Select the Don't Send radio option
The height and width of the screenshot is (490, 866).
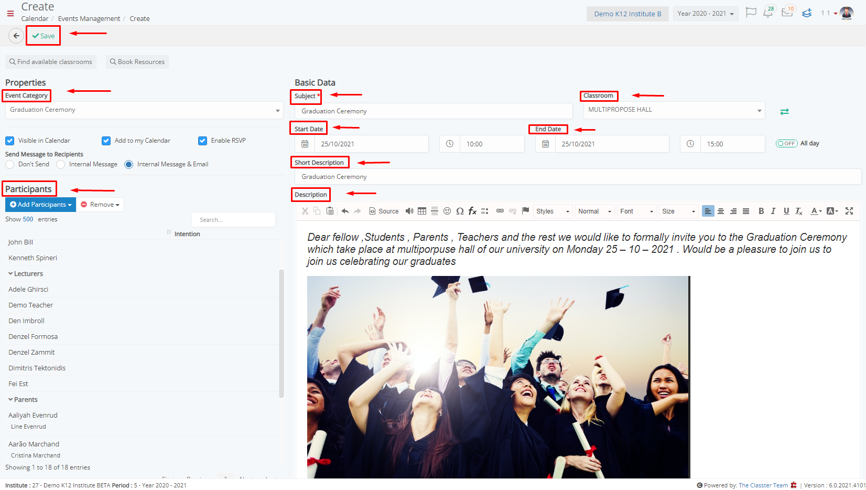tap(9, 164)
